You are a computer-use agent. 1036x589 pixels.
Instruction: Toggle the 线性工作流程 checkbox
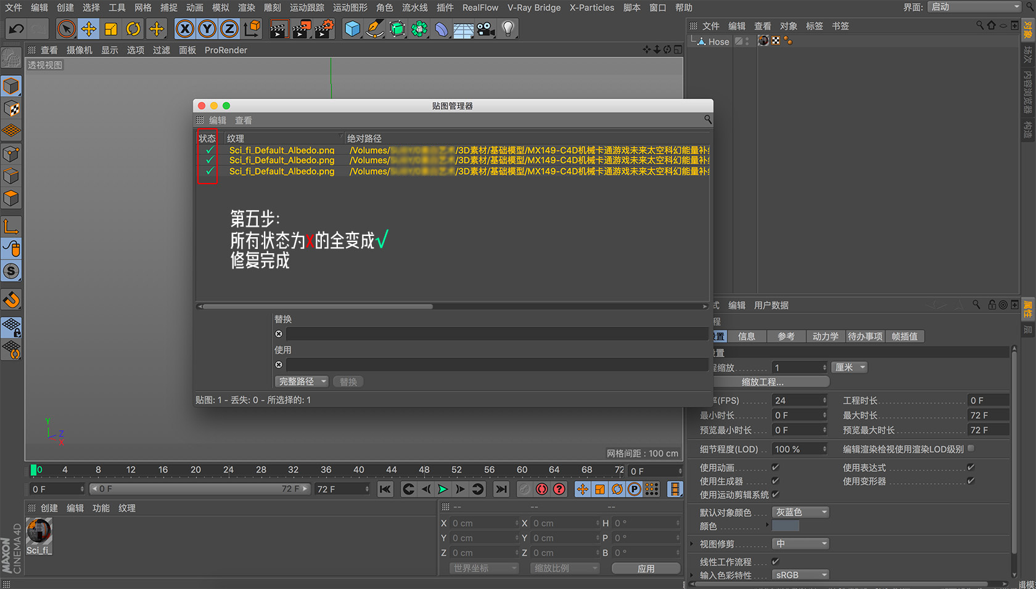tap(775, 561)
